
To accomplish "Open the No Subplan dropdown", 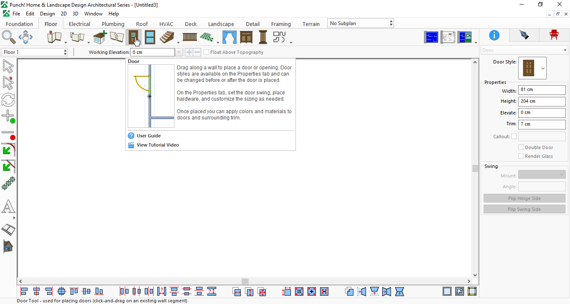I will coord(361,23).
